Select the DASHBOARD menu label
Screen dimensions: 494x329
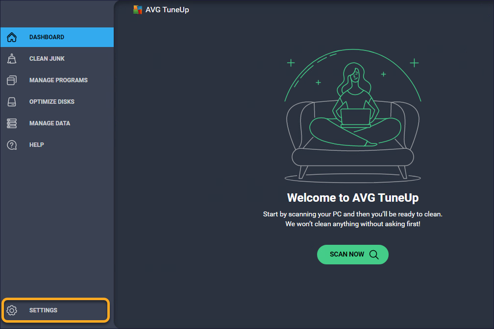tap(47, 37)
